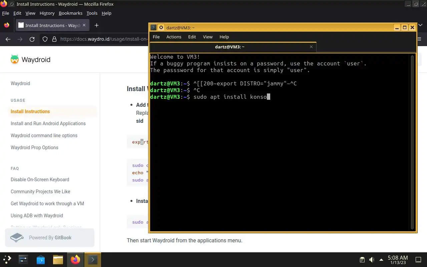
Task: Minimize the Firefox window
Action: pos(408,4)
